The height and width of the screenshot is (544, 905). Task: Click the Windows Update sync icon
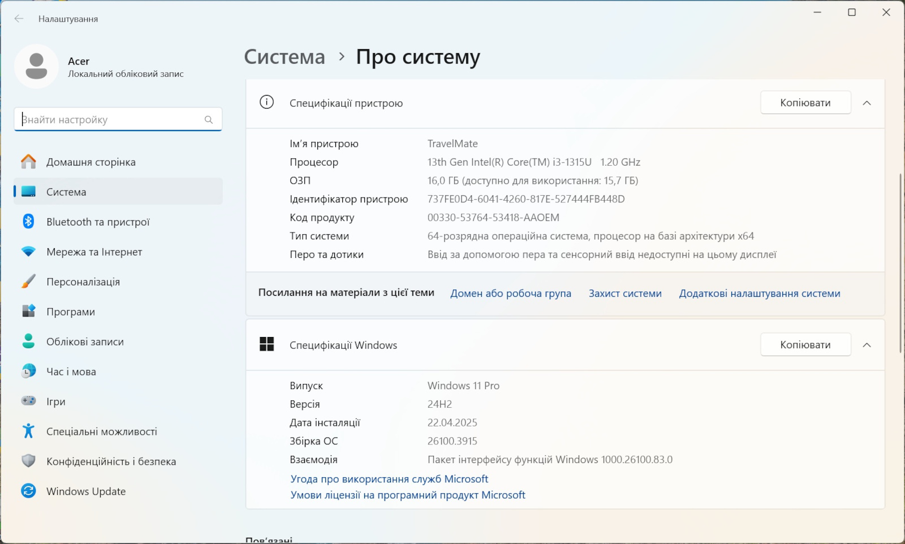pyautogui.click(x=28, y=491)
